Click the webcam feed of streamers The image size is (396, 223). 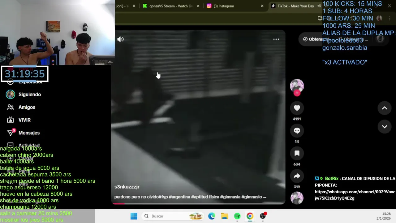57,32
